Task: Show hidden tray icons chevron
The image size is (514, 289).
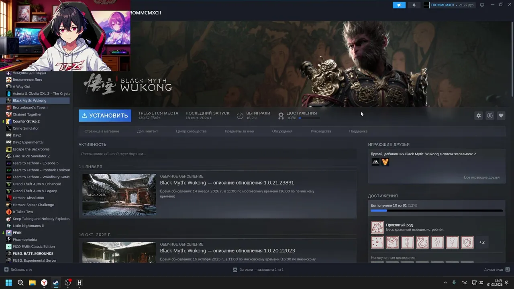Action: [x=445, y=283]
